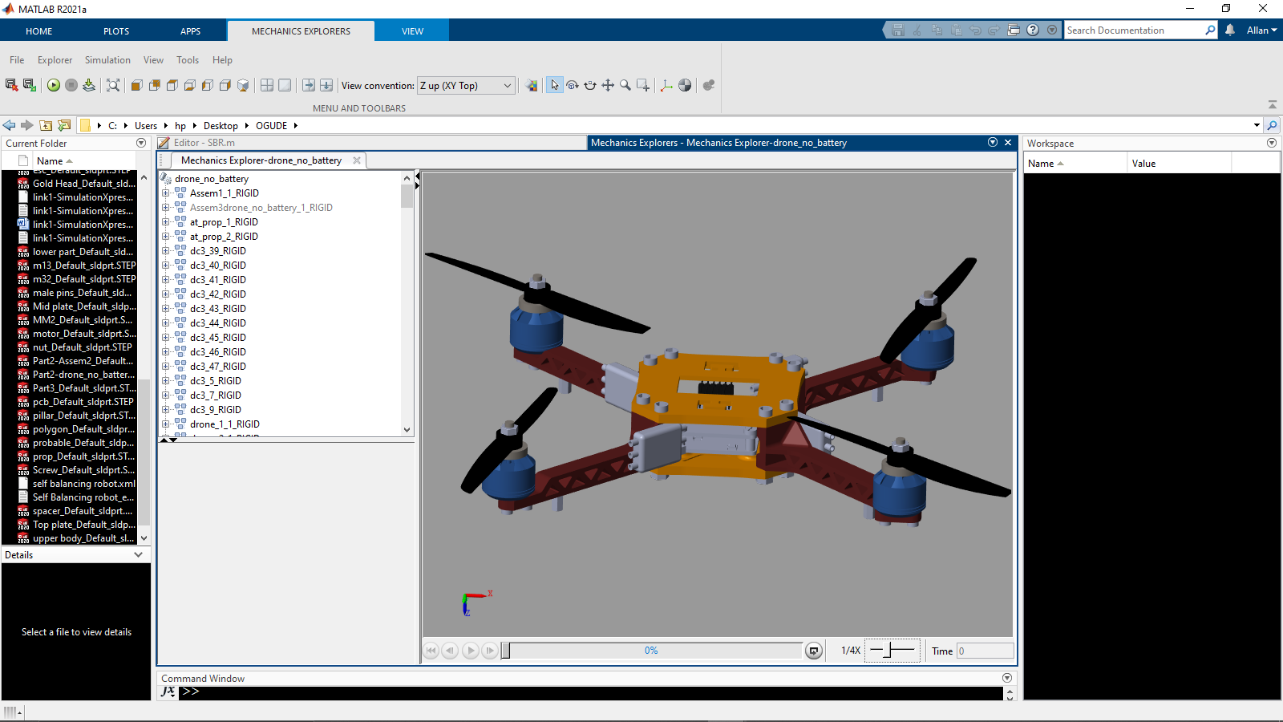1283x722 pixels.
Task: Run the model with the green play icon
Action: (x=54, y=85)
